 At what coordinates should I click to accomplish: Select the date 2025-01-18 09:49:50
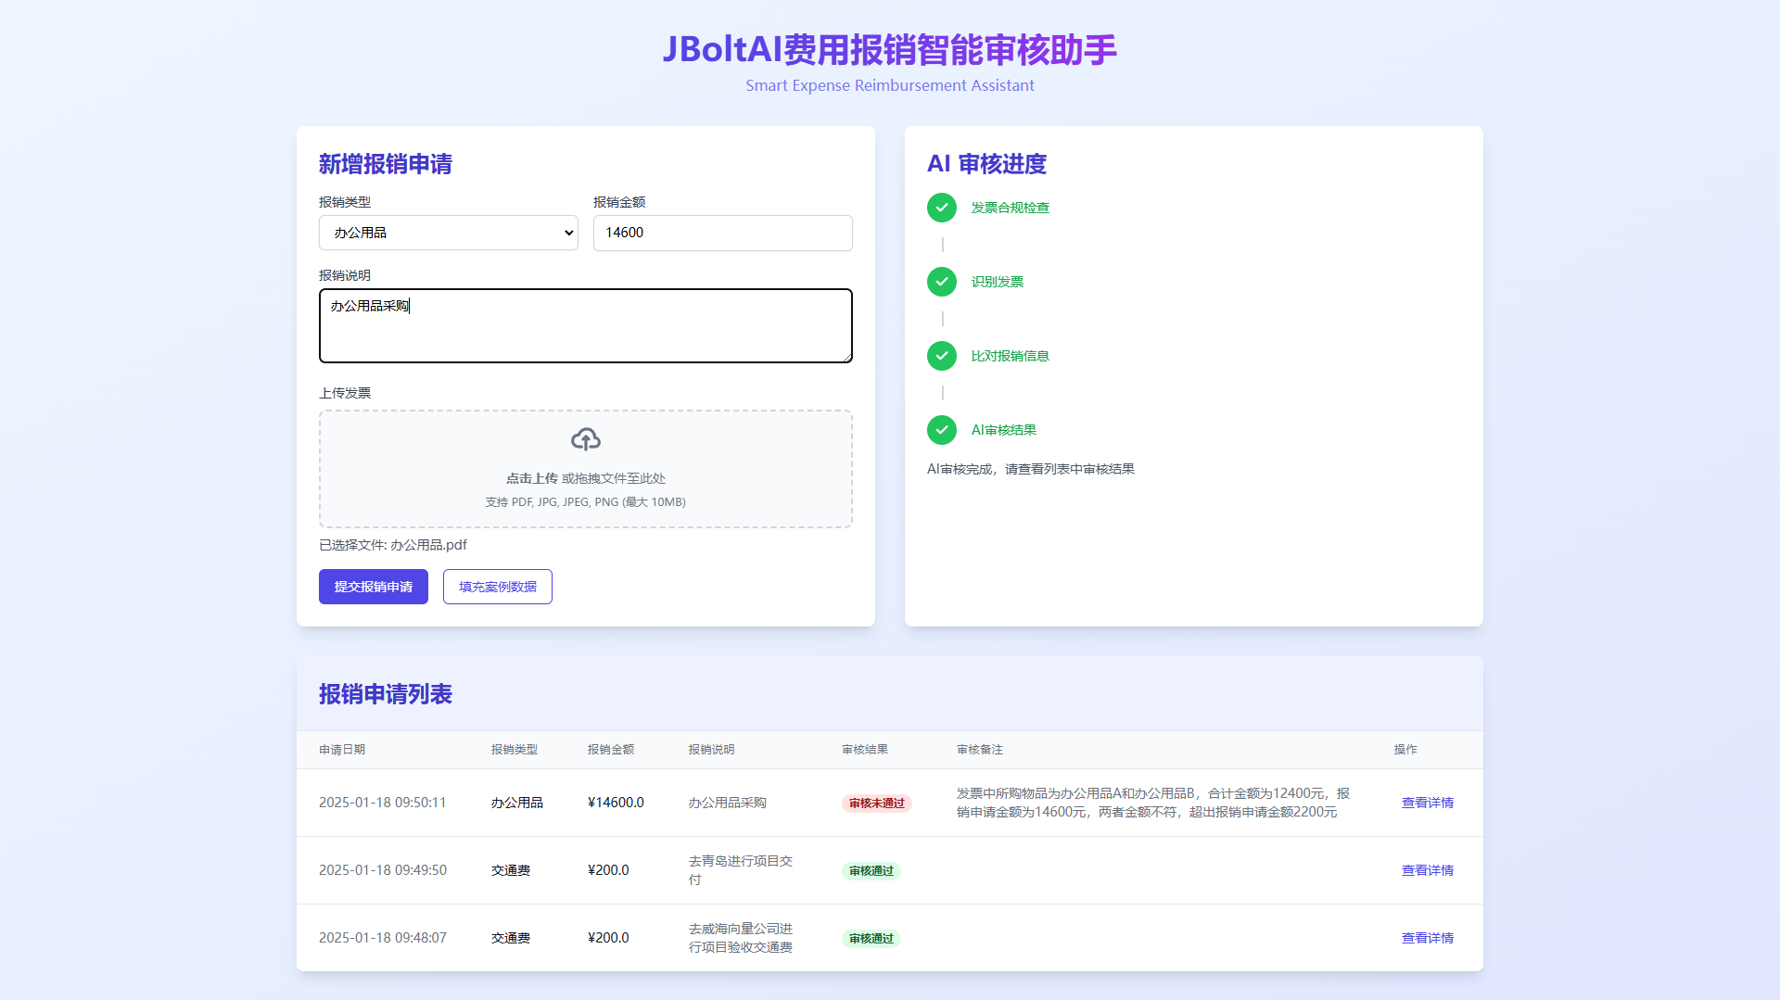383,870
